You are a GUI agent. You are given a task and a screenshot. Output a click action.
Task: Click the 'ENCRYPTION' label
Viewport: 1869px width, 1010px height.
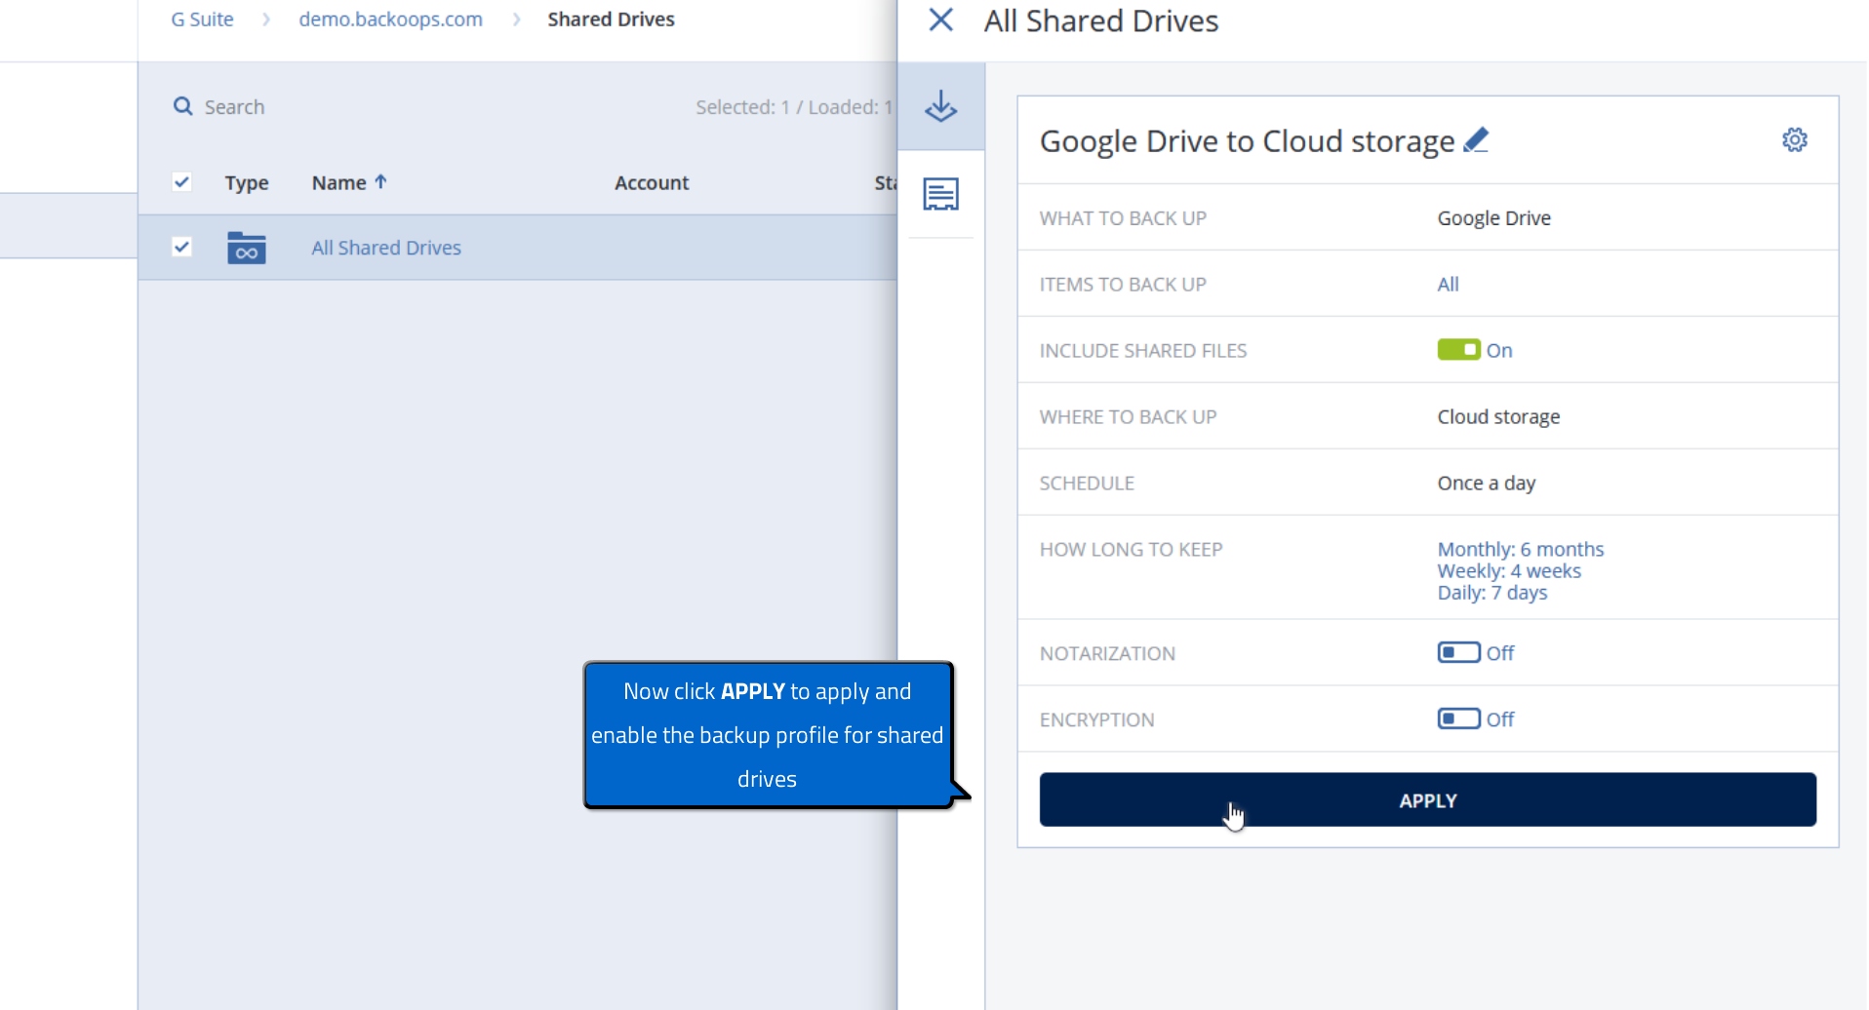coord(1096,719)
